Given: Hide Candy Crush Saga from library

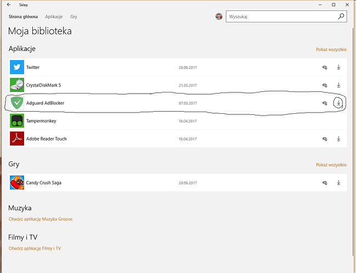Looking at the screenshot, I should click(x=325, y=183).
